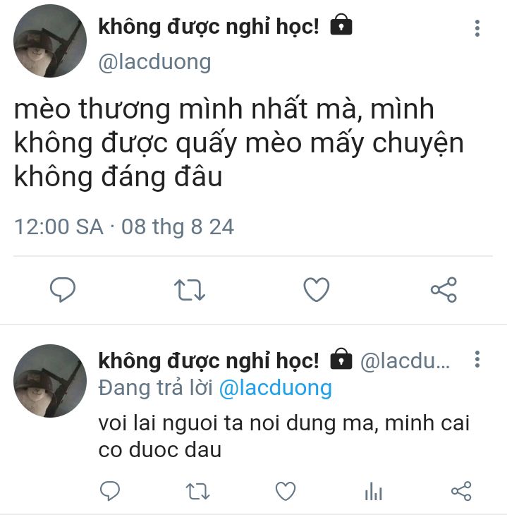Open the blue @lacduong mention link
The height and width of the screenshot is (515, 507).
[276, 388]
